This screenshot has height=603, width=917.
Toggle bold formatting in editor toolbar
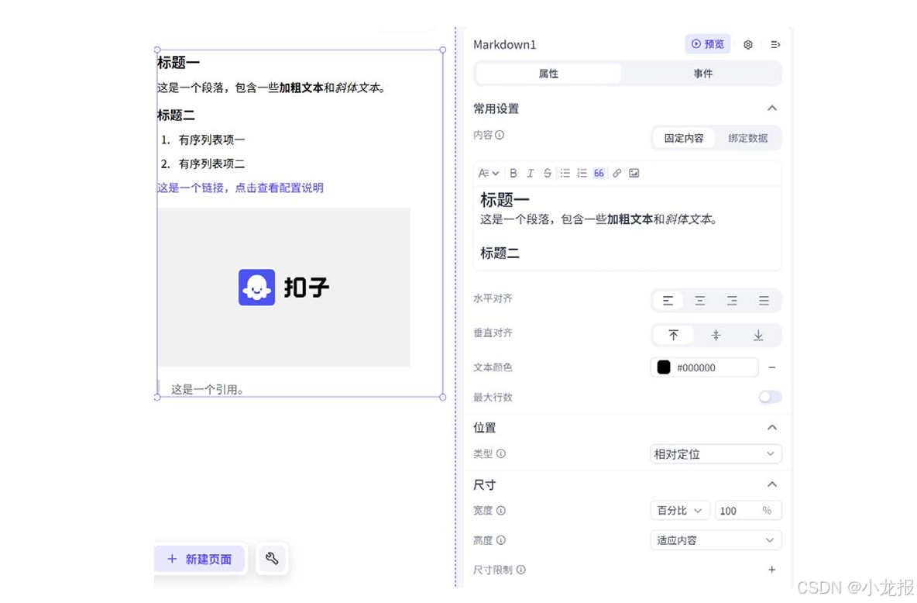click(513, 174)
